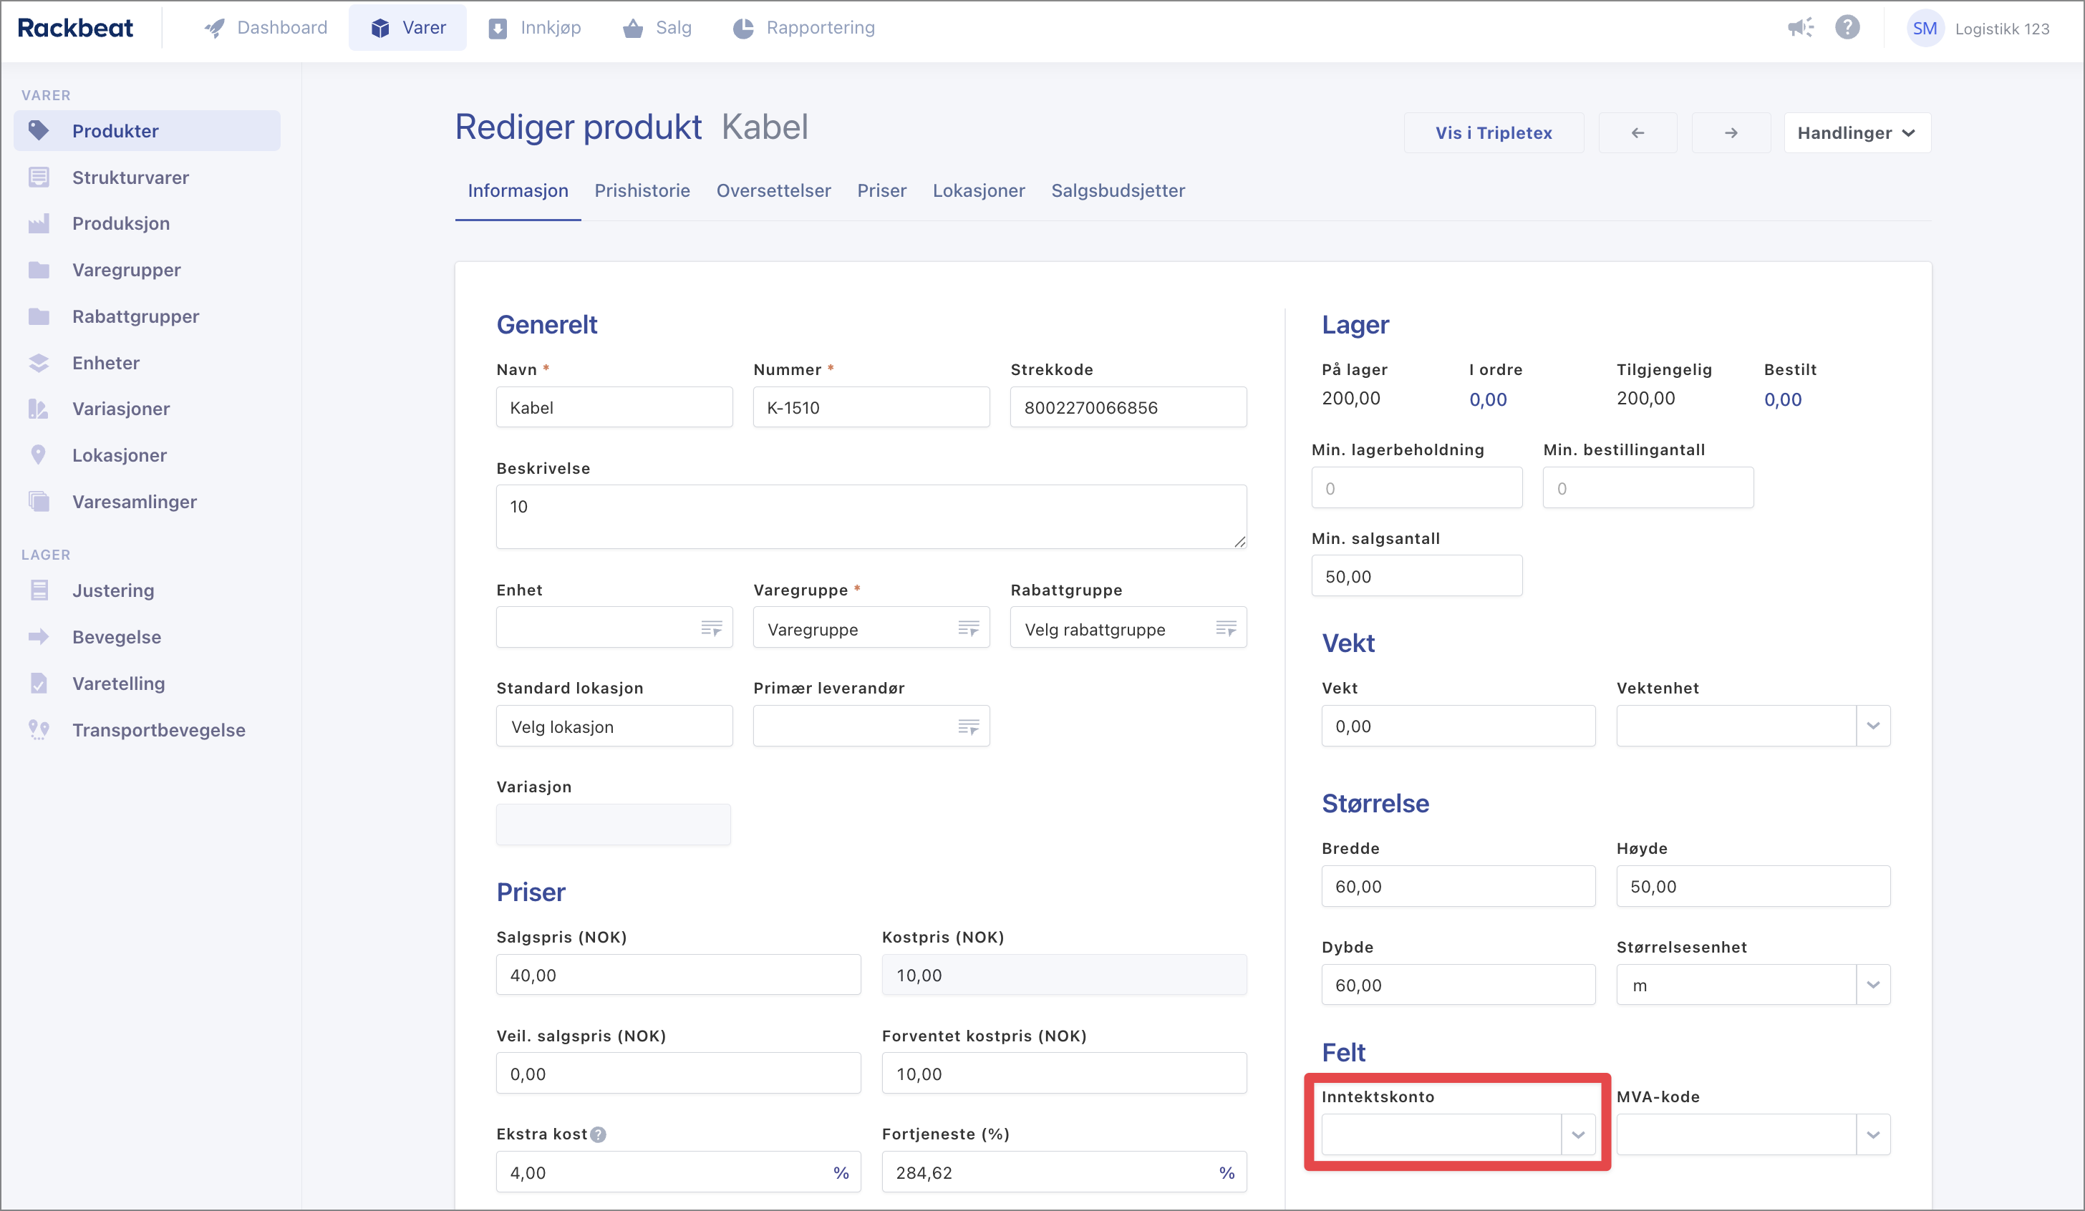Open the Primær leverandør list picker icon
The width and height of the screenshot is (2085, 1211).
pyautogui.click(x=968, y=727)
